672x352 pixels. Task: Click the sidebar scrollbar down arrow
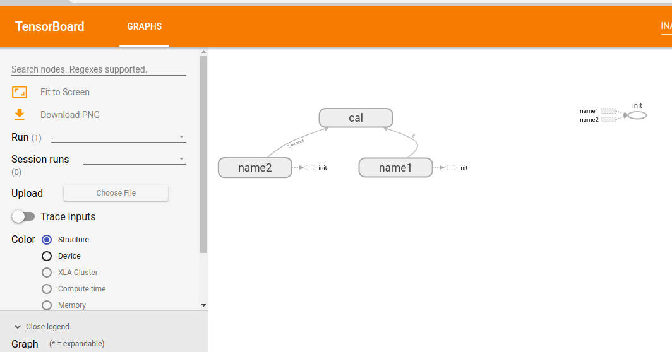pyautogui.click(x=203, y=305)
